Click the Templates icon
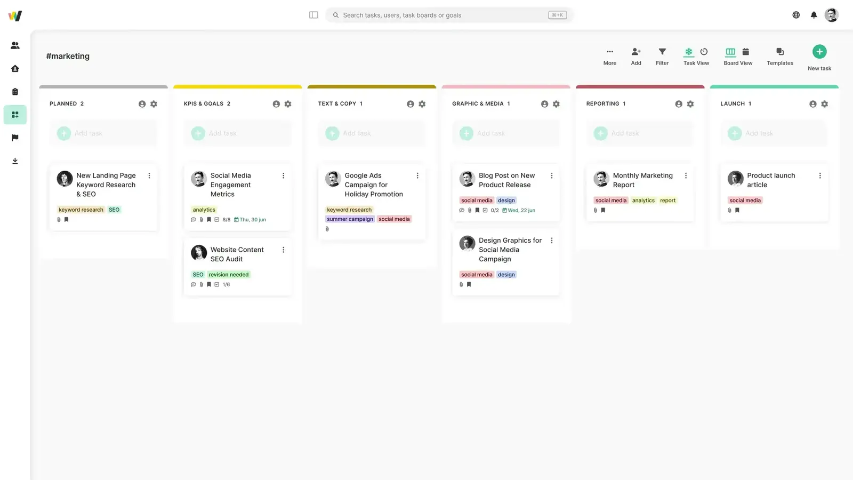Viewport: 853px width, 480px height. (x=780, y=56)
